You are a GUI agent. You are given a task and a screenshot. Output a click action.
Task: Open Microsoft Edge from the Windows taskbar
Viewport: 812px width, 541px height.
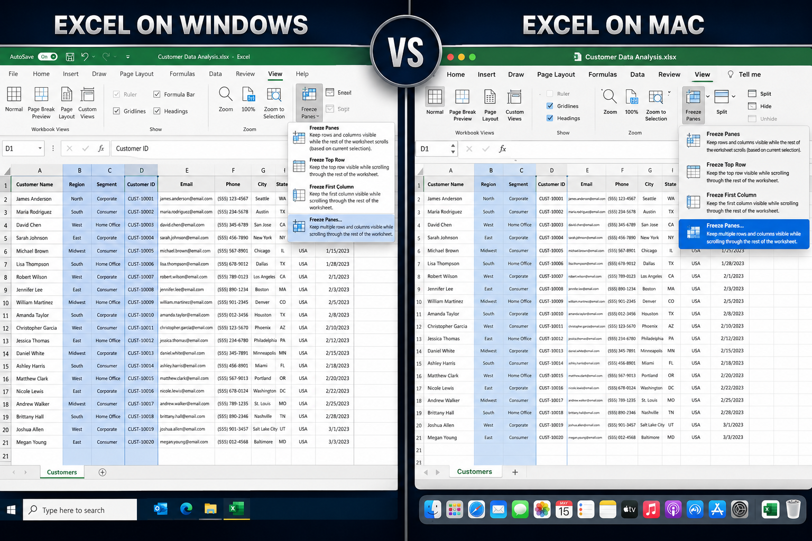click(x=186, y=509)
